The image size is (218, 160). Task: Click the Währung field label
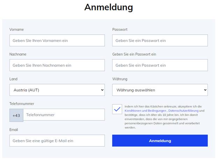(120, 79)
